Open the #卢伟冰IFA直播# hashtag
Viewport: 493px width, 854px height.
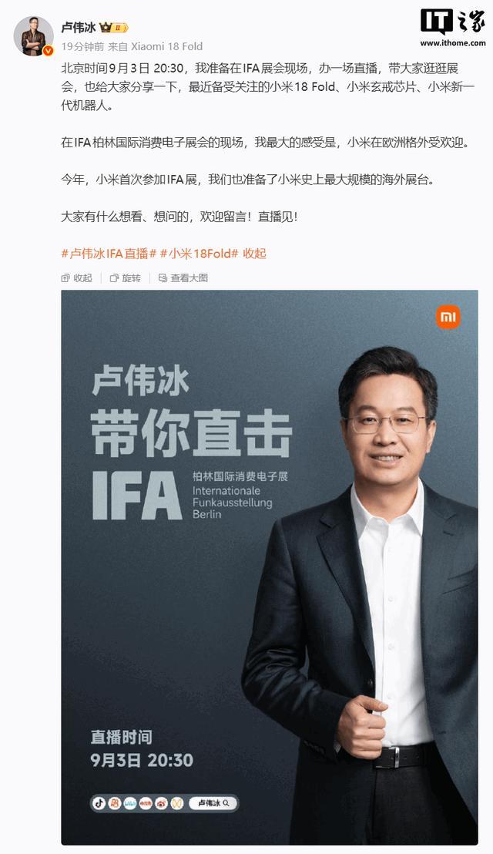[109, 254]
